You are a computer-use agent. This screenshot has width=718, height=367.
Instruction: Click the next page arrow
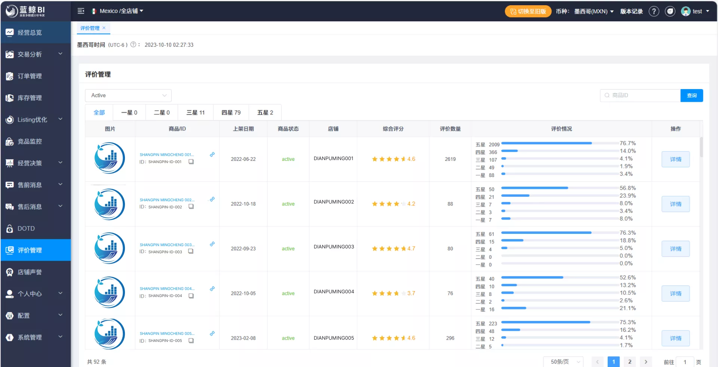[646, 362]
